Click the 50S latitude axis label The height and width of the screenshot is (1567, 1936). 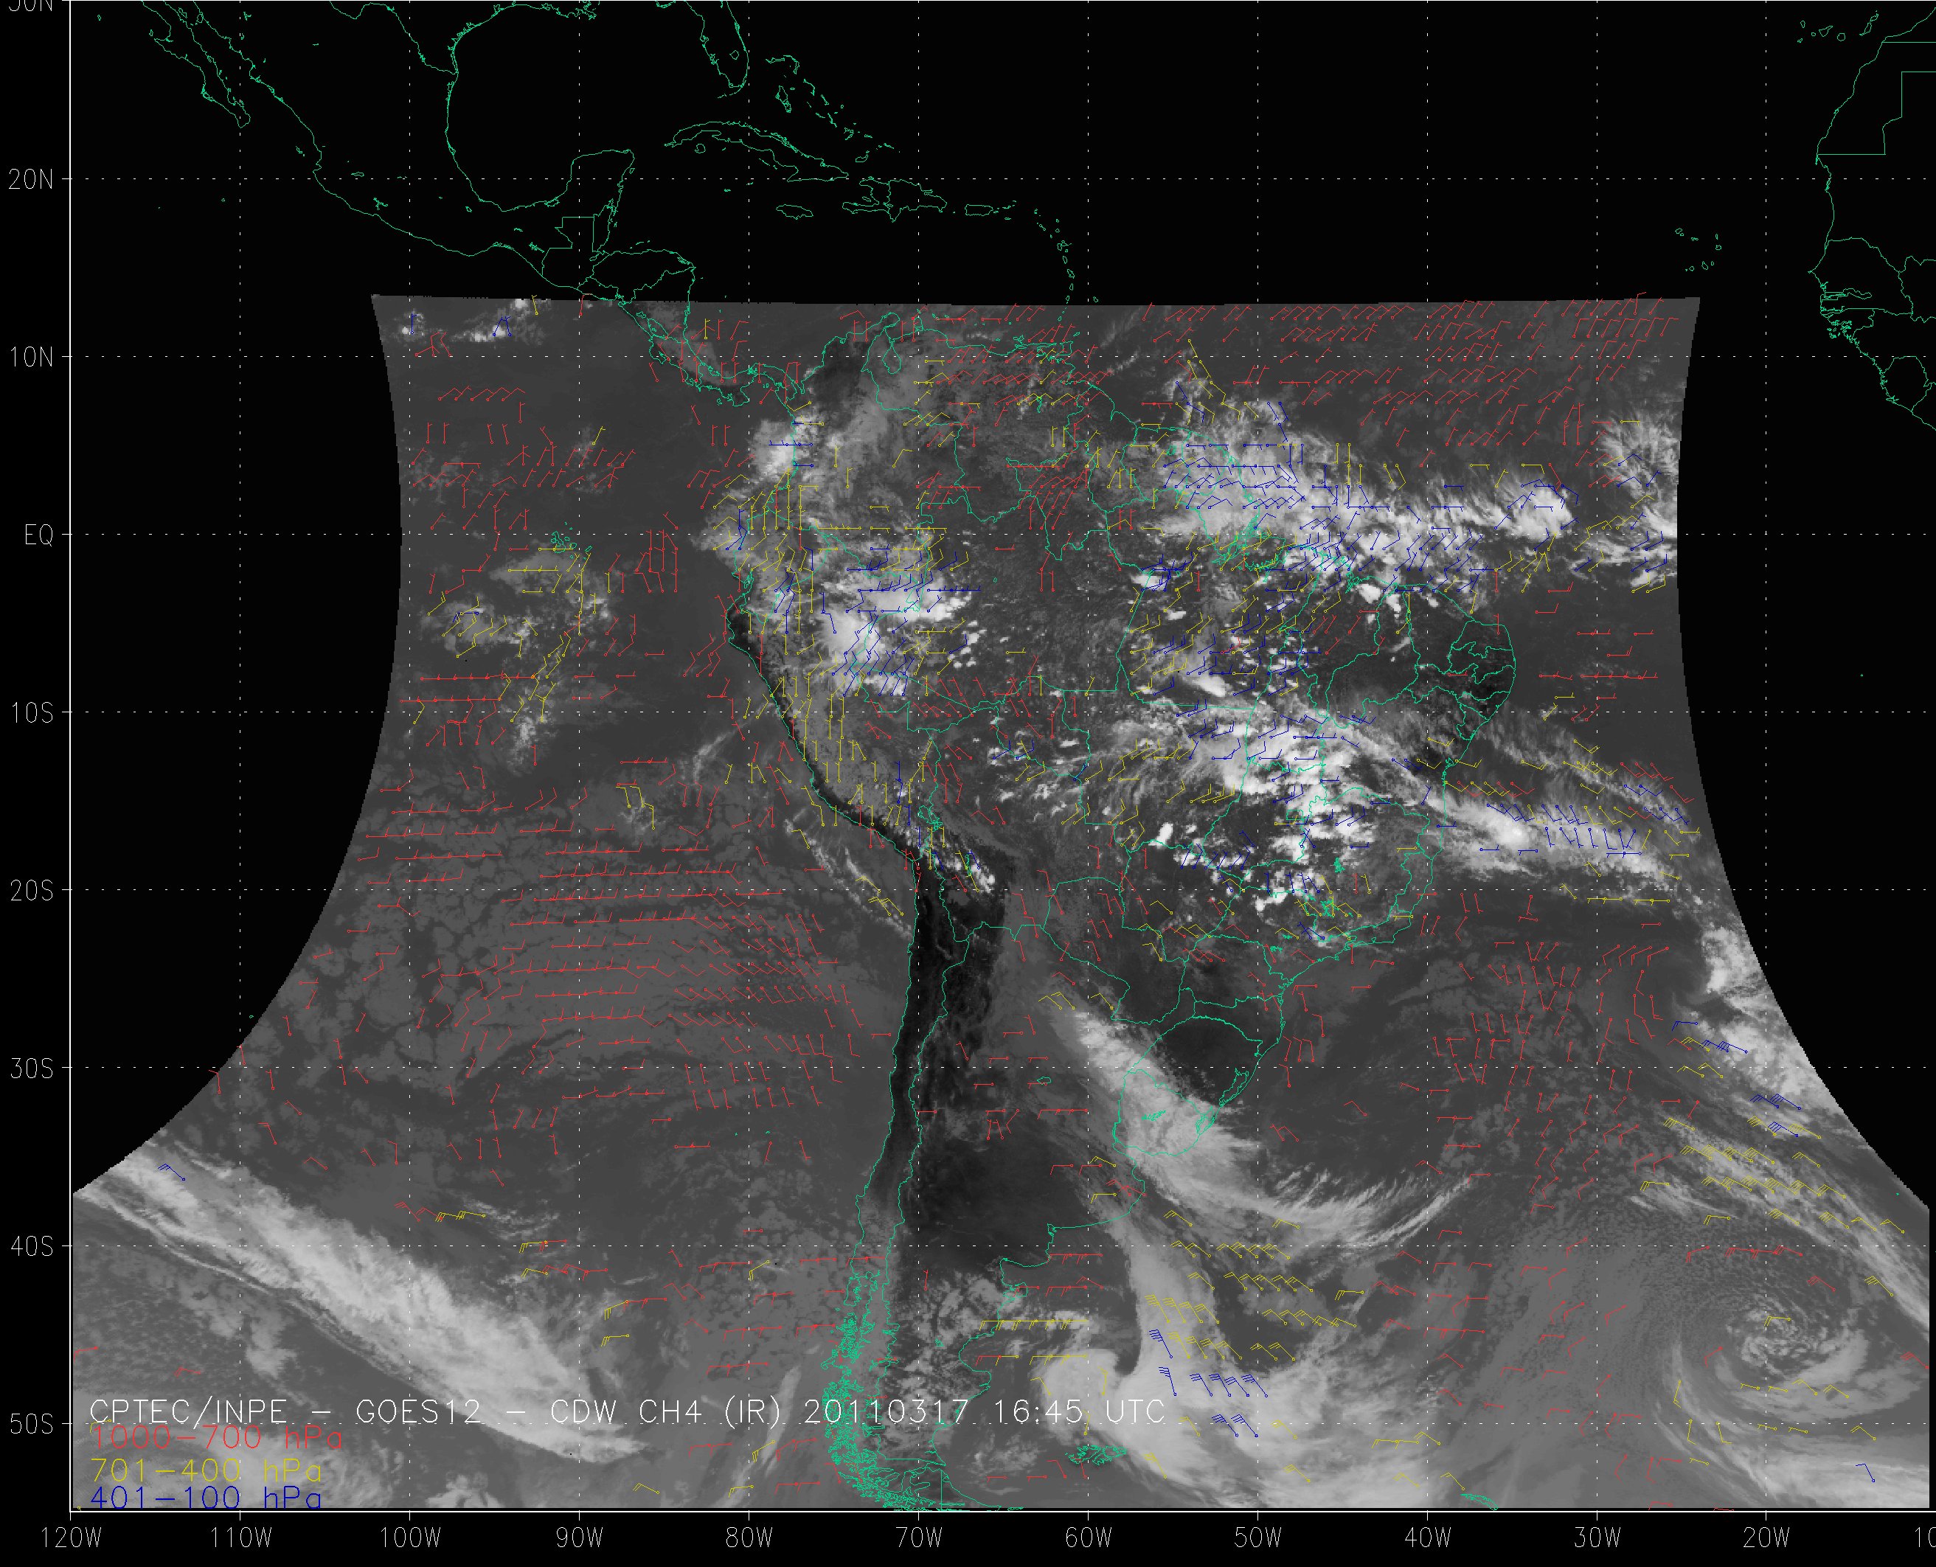(x=31, y=1425)
